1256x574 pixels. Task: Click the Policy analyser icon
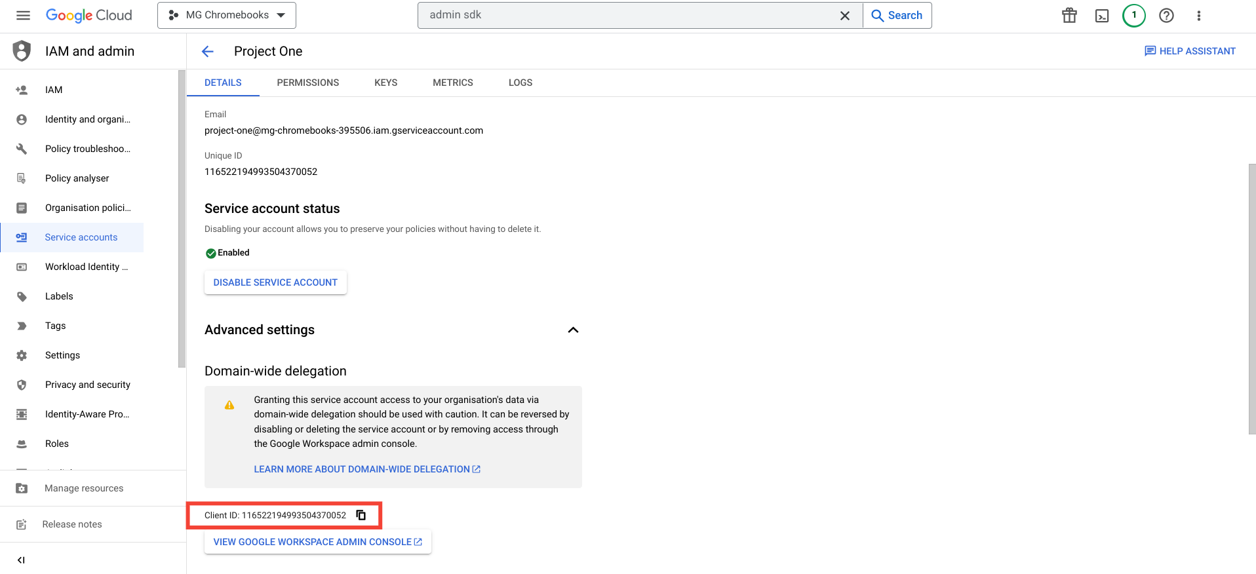(x=22, y=178)
